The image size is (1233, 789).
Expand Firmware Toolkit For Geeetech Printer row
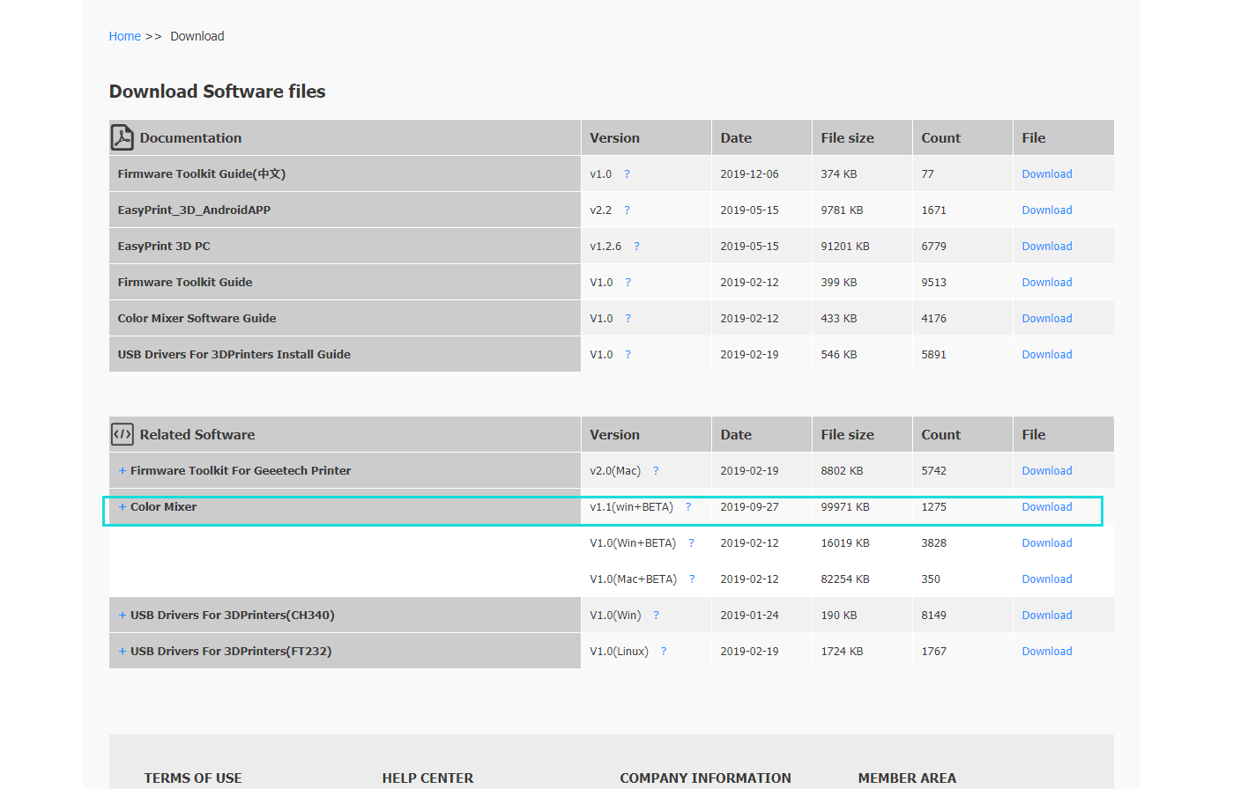pyautogui.click(x=123, y=471)
